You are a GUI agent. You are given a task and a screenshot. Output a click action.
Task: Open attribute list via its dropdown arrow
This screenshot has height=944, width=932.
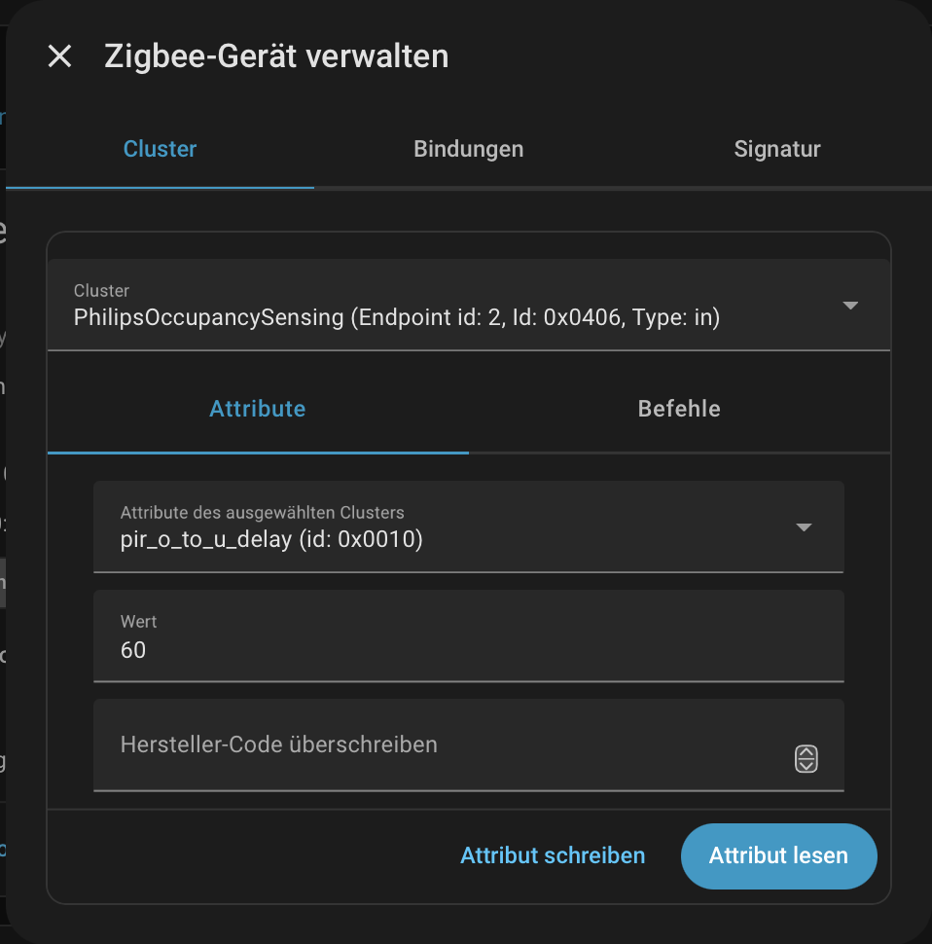(804, 527)
